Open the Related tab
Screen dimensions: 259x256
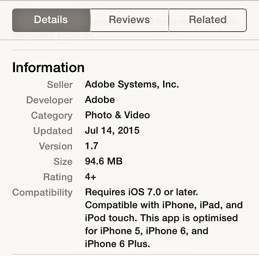pos(208,20)
